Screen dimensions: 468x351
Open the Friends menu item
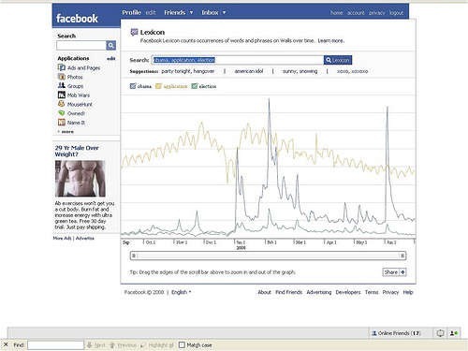pyautogui.click(x=175, y=12)
